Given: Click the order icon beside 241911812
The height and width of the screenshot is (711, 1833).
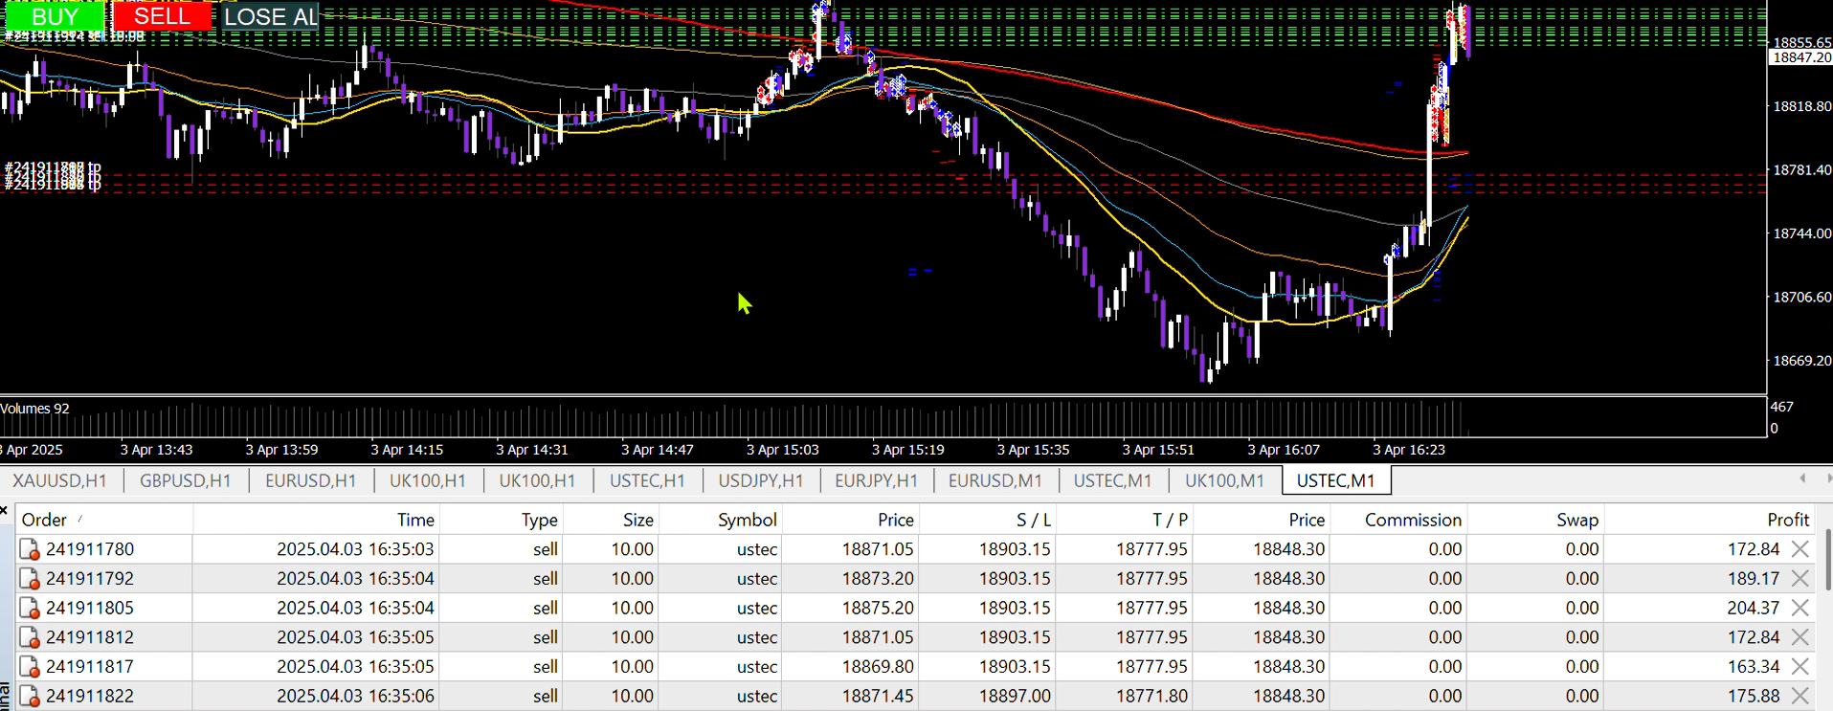Looking at the screenshot, I should (30, 637).
